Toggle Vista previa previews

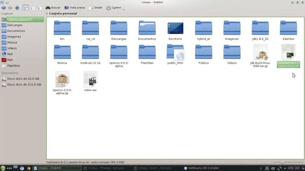pyautogui.click(x=75, y=8)
